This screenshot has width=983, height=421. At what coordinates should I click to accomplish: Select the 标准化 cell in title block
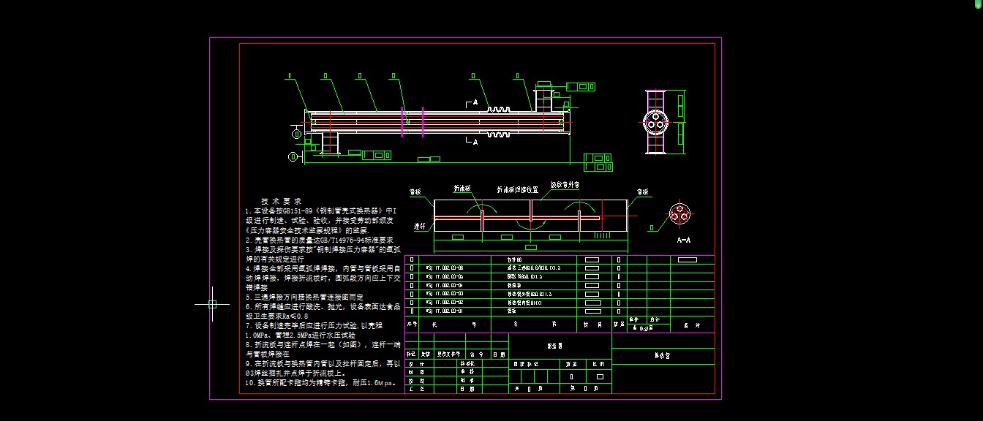point(468,363)
